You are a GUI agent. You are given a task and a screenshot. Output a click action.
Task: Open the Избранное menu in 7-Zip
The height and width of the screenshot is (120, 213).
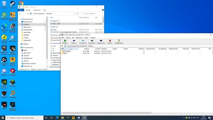[79, 38]
